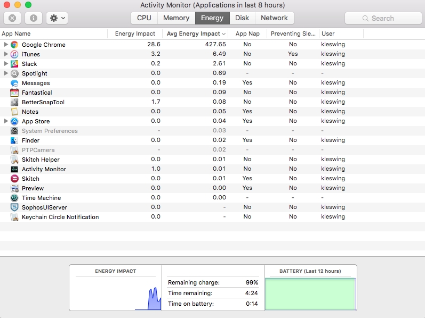Sort by App Name column header
Image resolution: width=425 pixels, height=318 pixels.
tap(54, 34)
